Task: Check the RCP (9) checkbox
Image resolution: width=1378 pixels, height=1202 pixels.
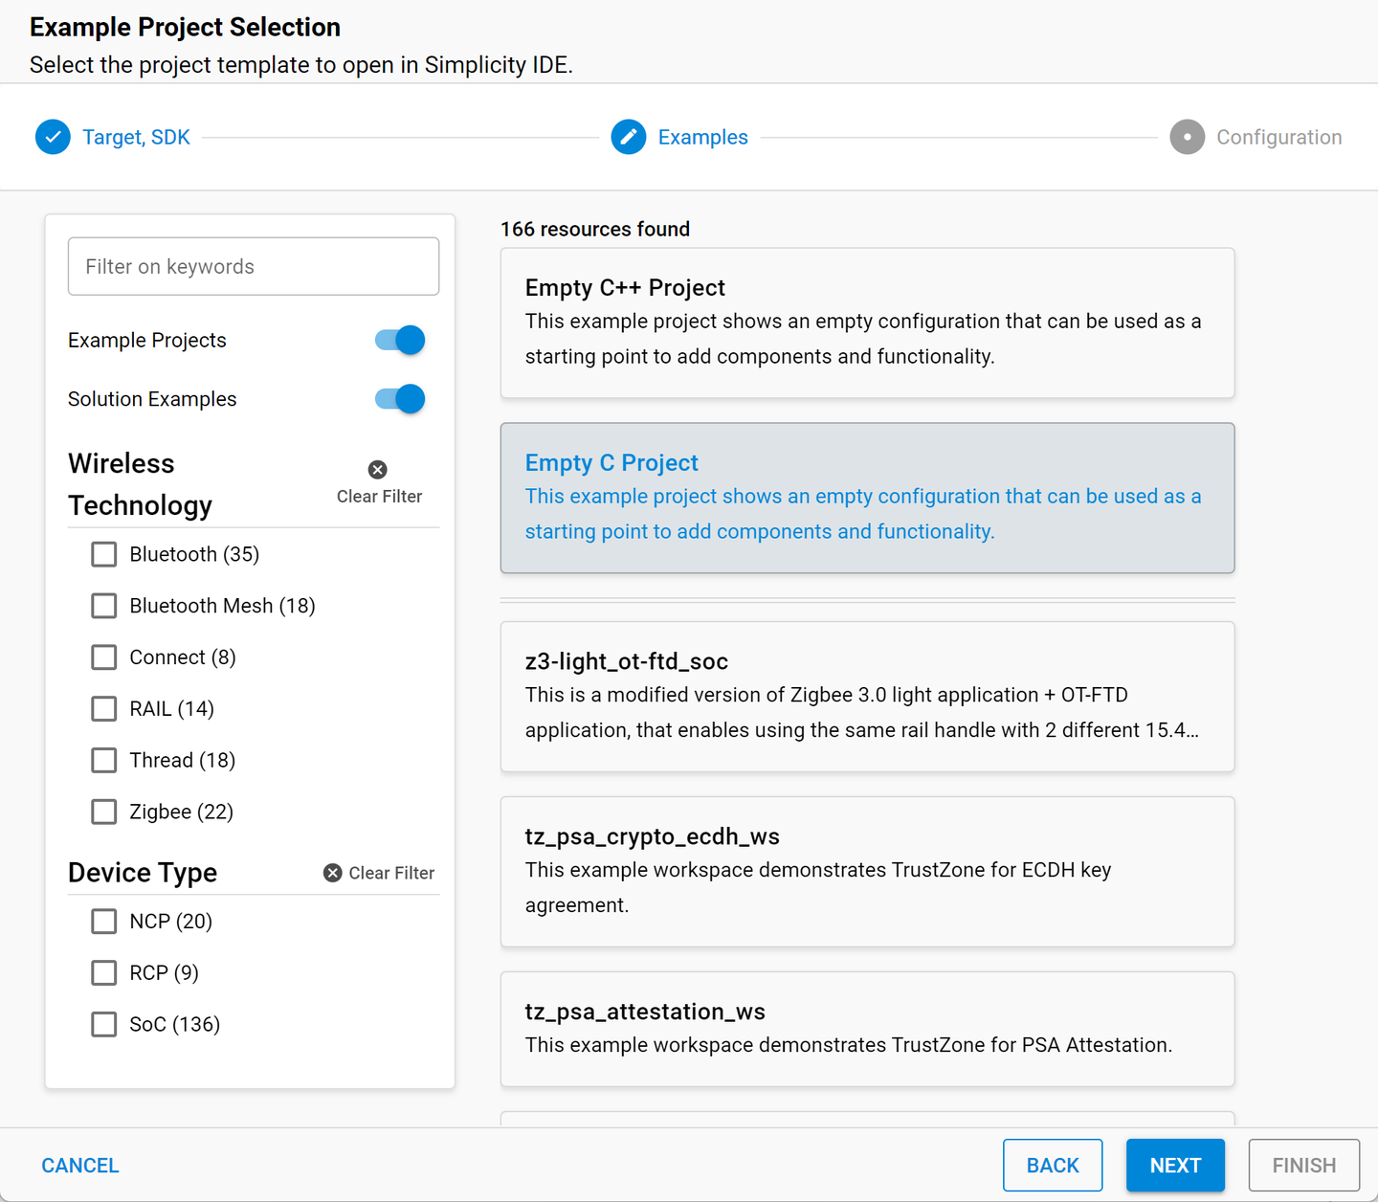Action: 104,973
